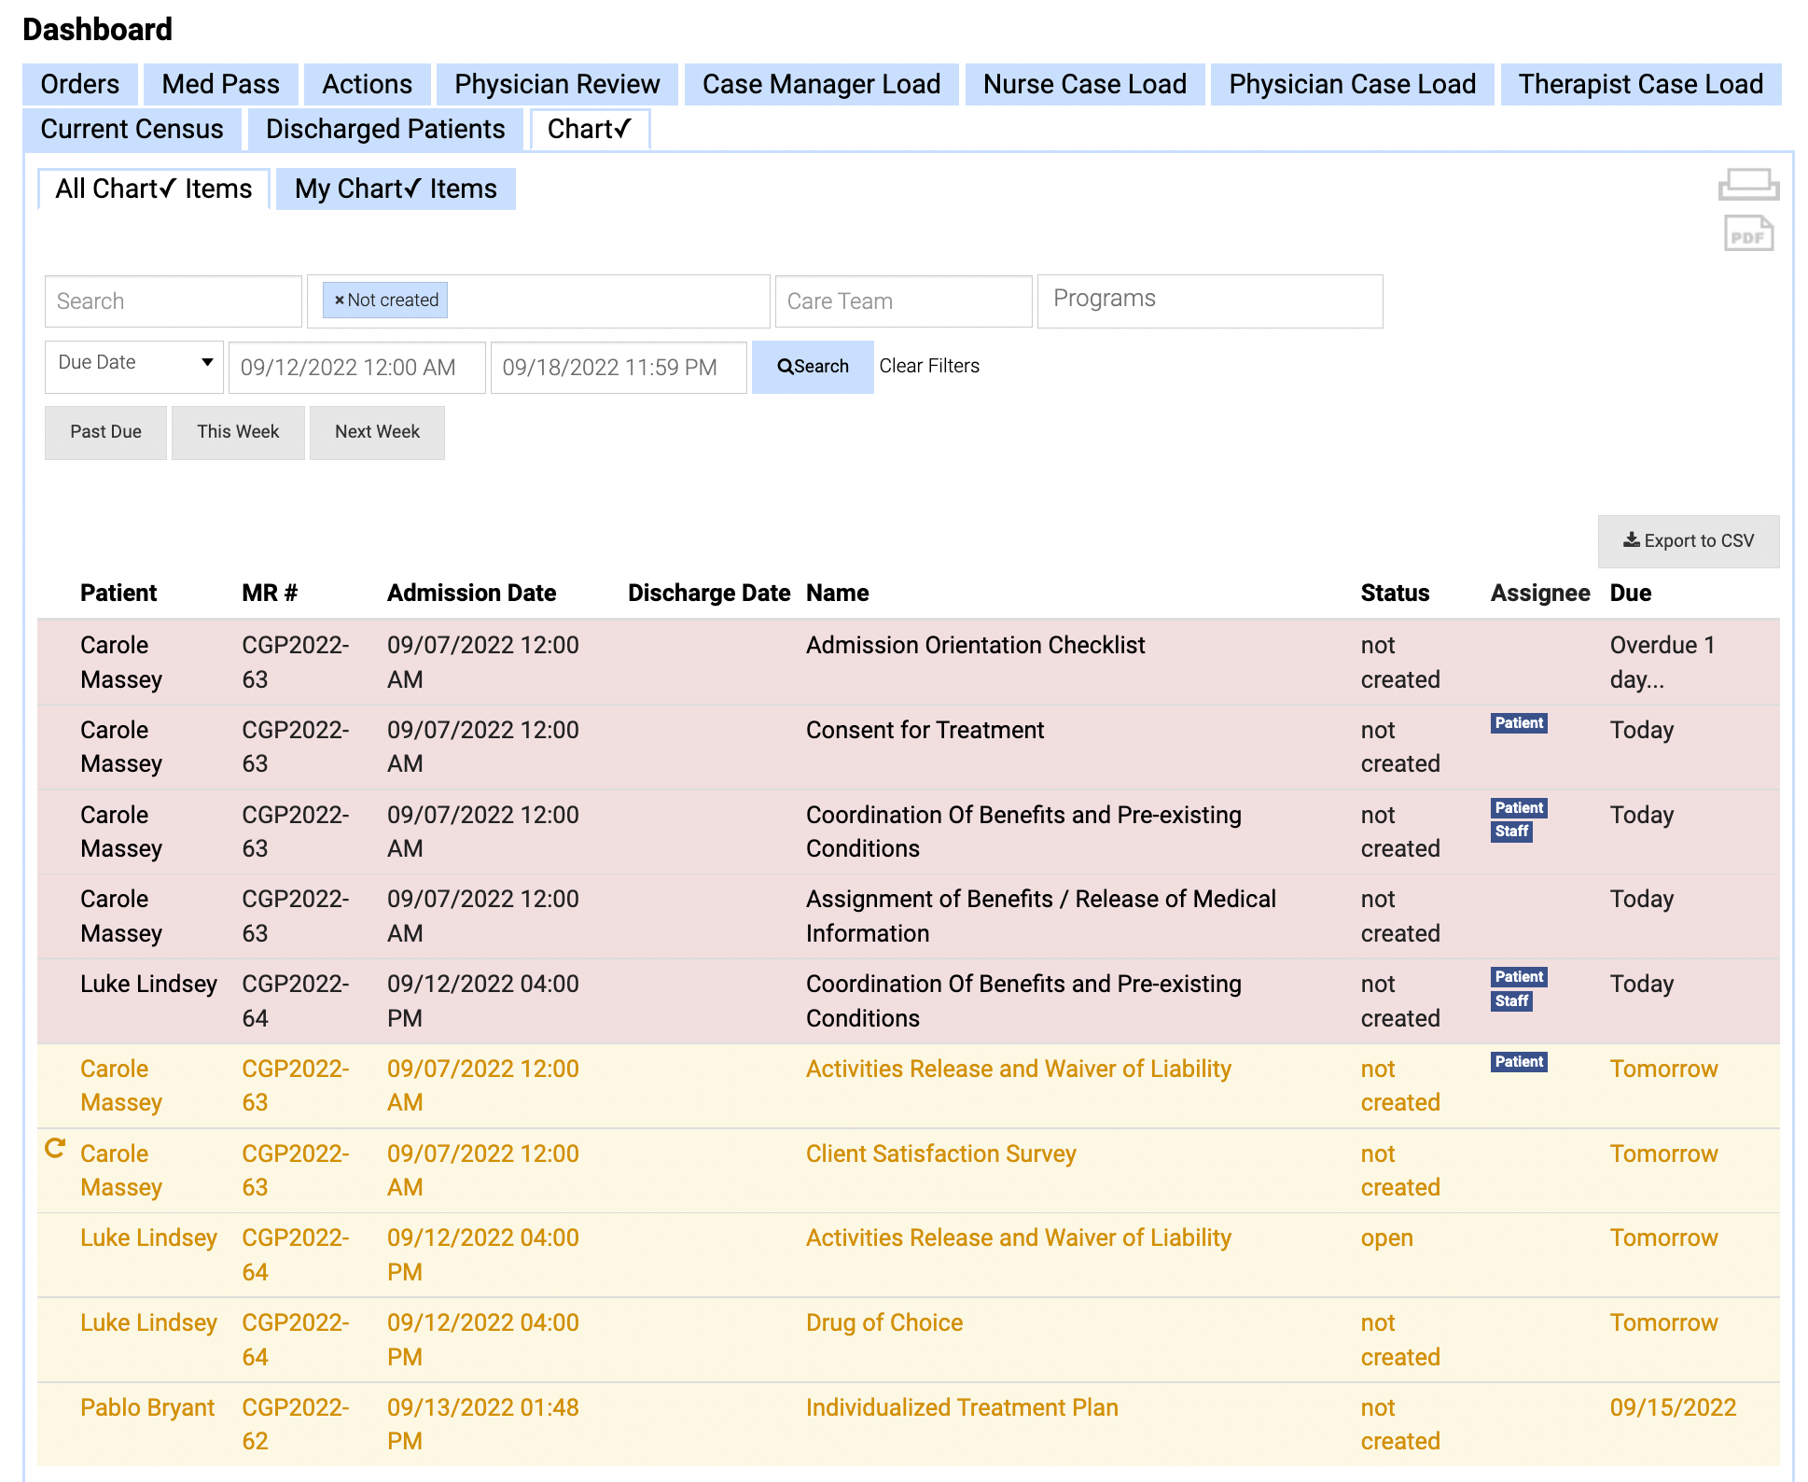Click the blue Search button
The image size is (1808, 1482).
coord(813,367)
